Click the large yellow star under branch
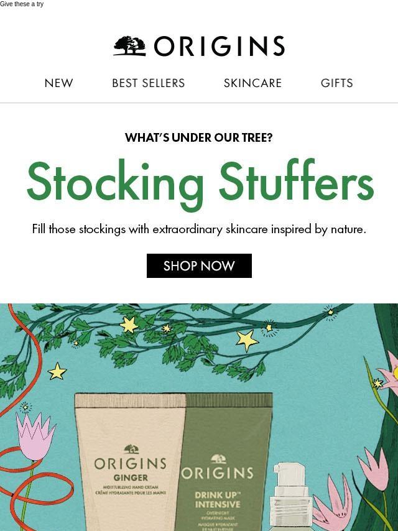Image resolution: width=398 pixels, height=531 pixels. coord(247,340)
